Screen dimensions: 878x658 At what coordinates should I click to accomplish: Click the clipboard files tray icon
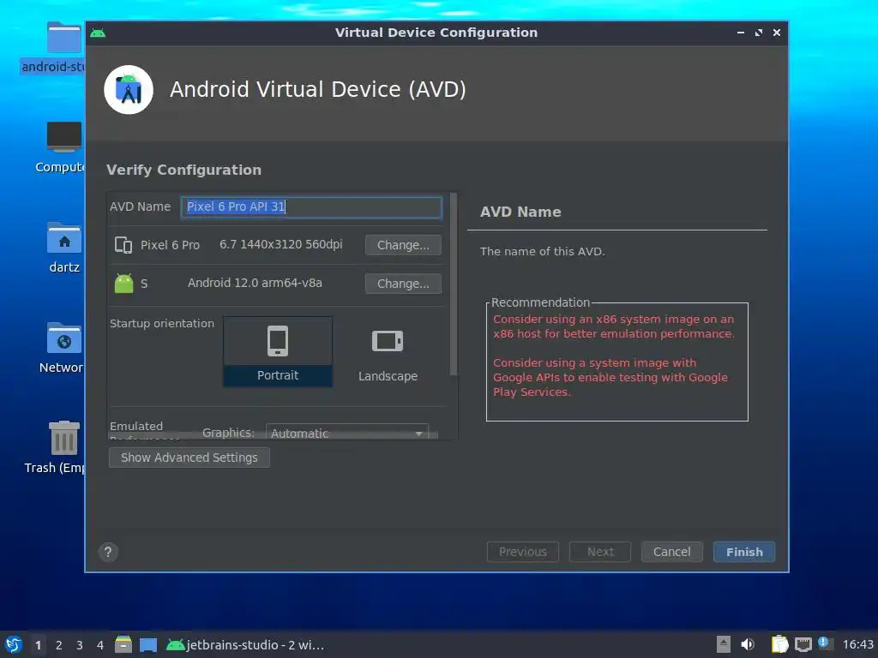pyautogui.click(x=779, y=644)
